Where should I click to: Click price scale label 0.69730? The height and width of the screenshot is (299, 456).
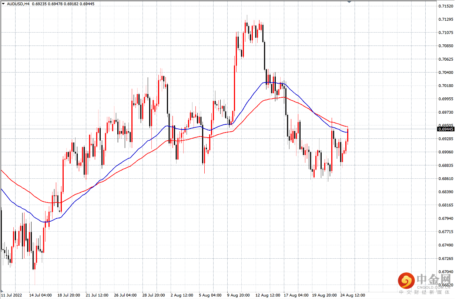(x=446, y=112)
